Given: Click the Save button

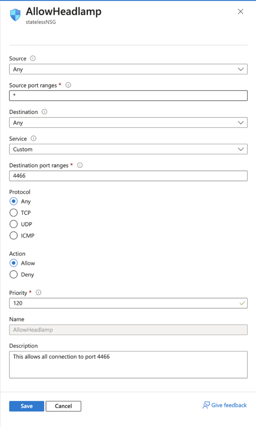Looking at the screenshot, I should pos(26,406).
